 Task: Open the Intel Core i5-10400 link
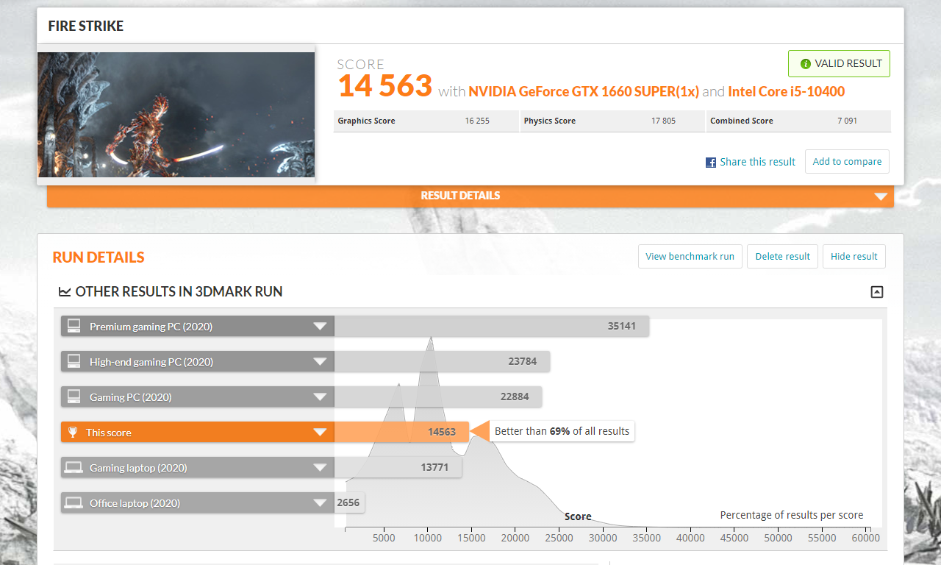point(786,92)
